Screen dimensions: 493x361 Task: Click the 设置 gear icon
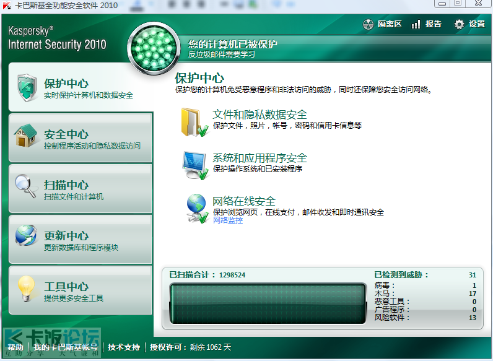click(459, 24)
